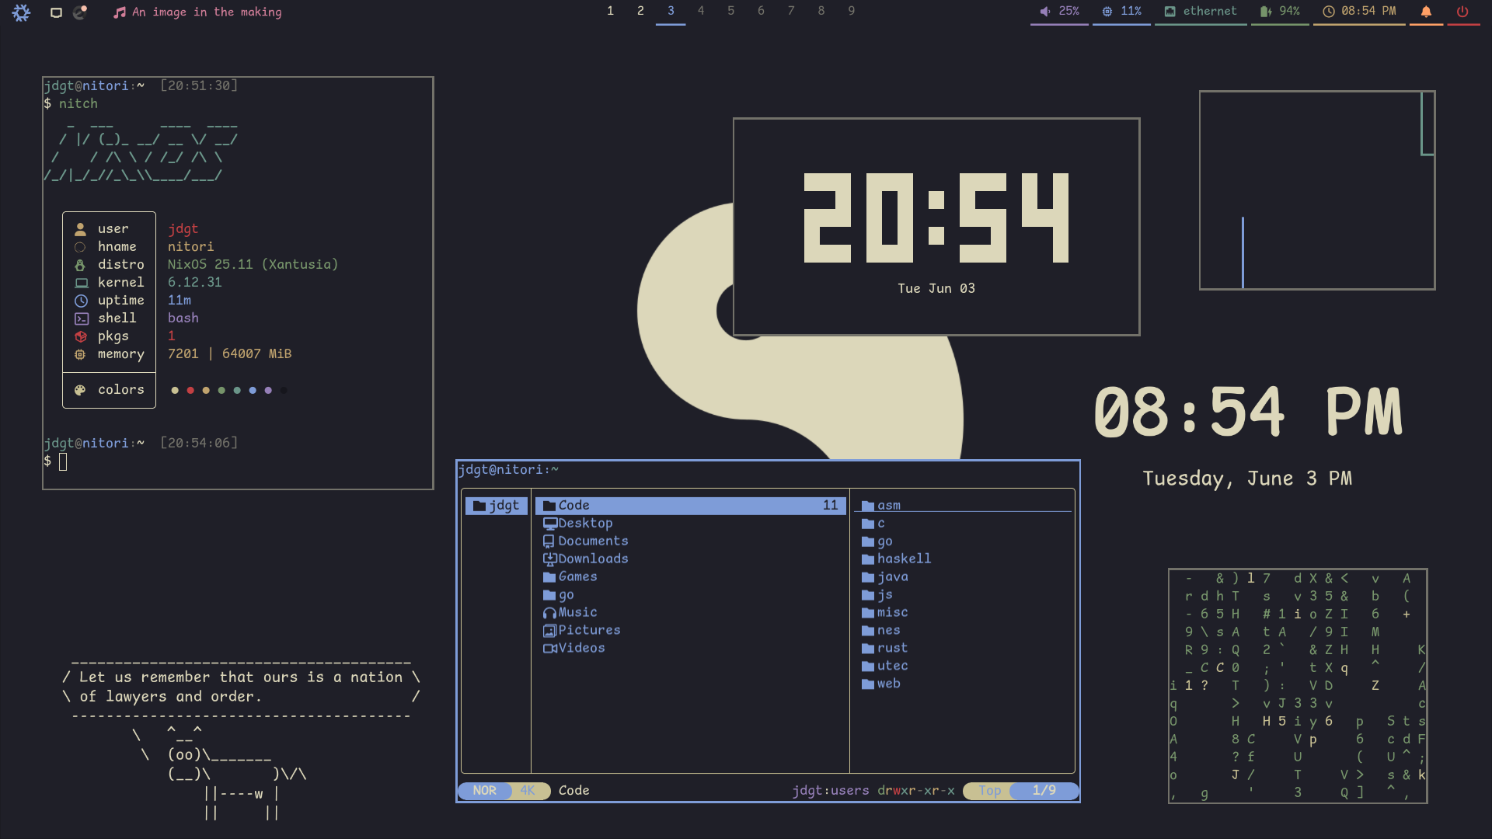This screenshot has height=839, width=1492.
Task: Click the blue color dot in nitch output
Action: point(253,391)
